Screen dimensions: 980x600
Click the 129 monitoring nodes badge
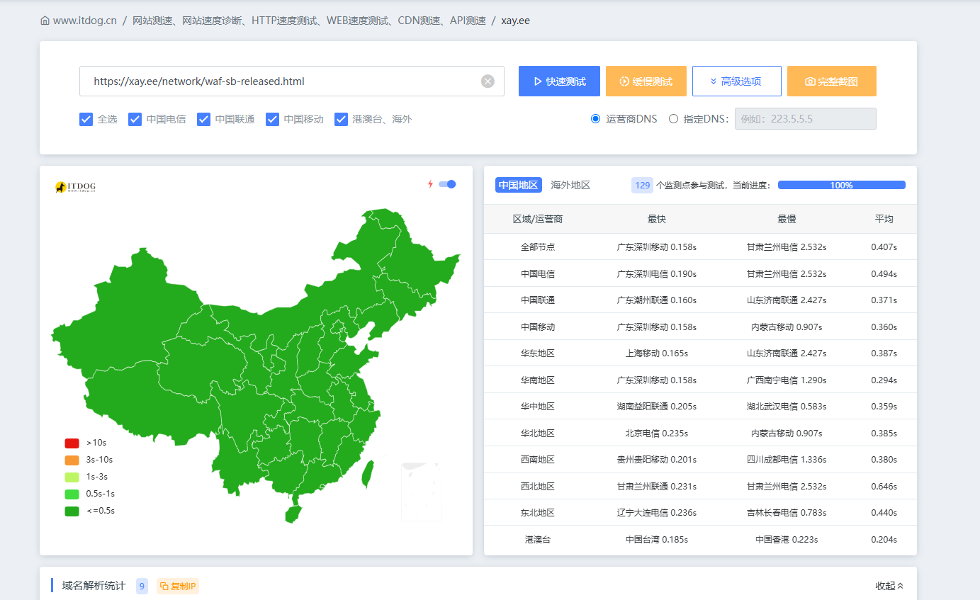(643, 185)
